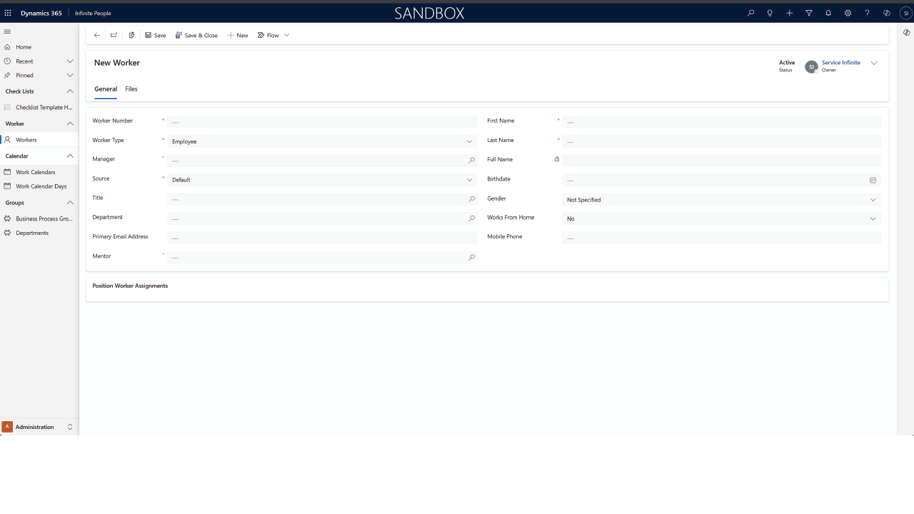The width and height of the screenshot is (914, 514).
Task: Open the help question mark
Action: [x=867, y=13]
